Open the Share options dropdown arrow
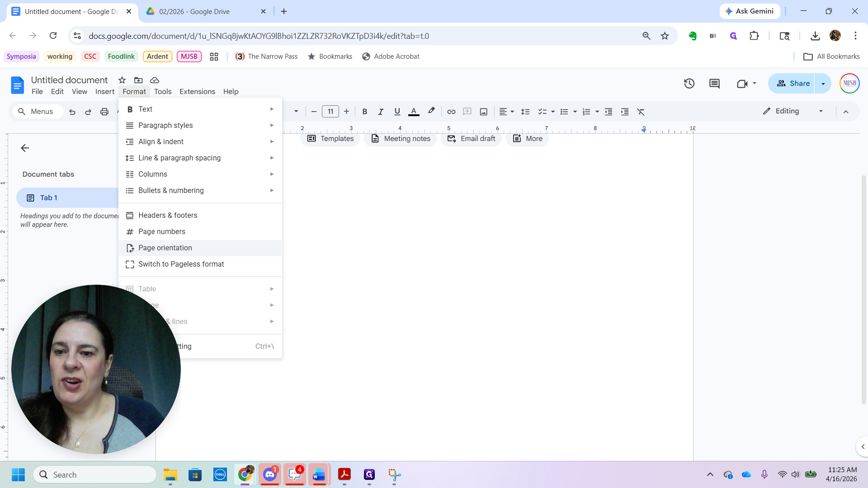Viewport: 868px width, 488px height. click(x=823, y=84)
